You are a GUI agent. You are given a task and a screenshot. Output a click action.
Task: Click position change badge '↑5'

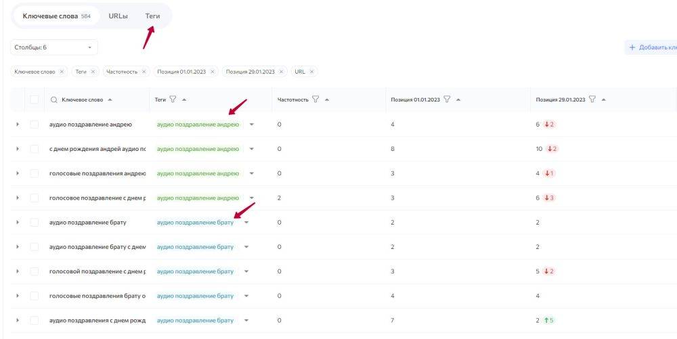click(x=549, y=321)
